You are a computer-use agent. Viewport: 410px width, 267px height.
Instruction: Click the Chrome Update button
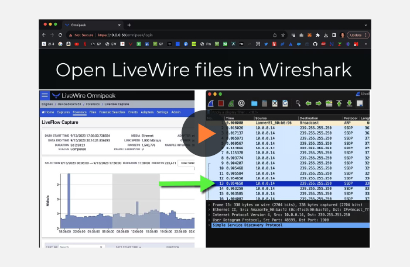pos(356,35)
